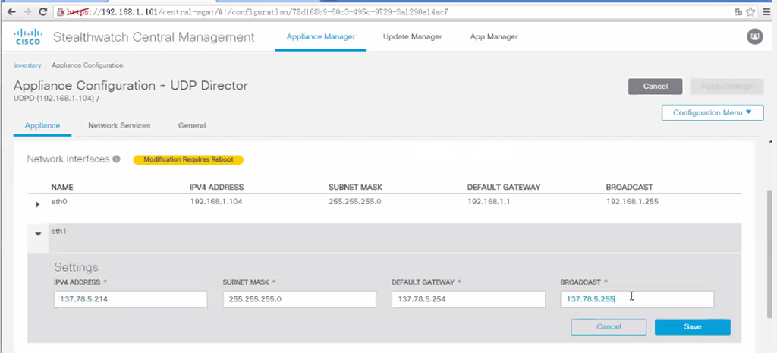777x353 pixels.
Task: Expand the eth0 interface row
Action: (x=38, y=205)
